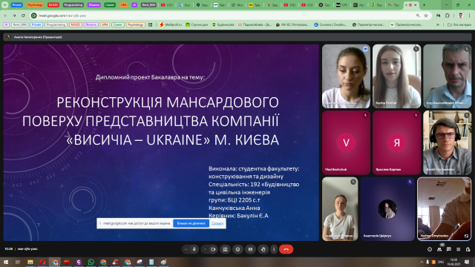475x267 pixels.
Task: Select Ярослав Карпюк participant tile
Action: coord(396,142)
